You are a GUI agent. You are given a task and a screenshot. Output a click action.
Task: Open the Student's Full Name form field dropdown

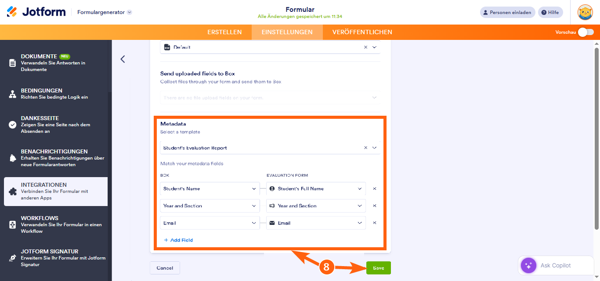pos(360,189)
